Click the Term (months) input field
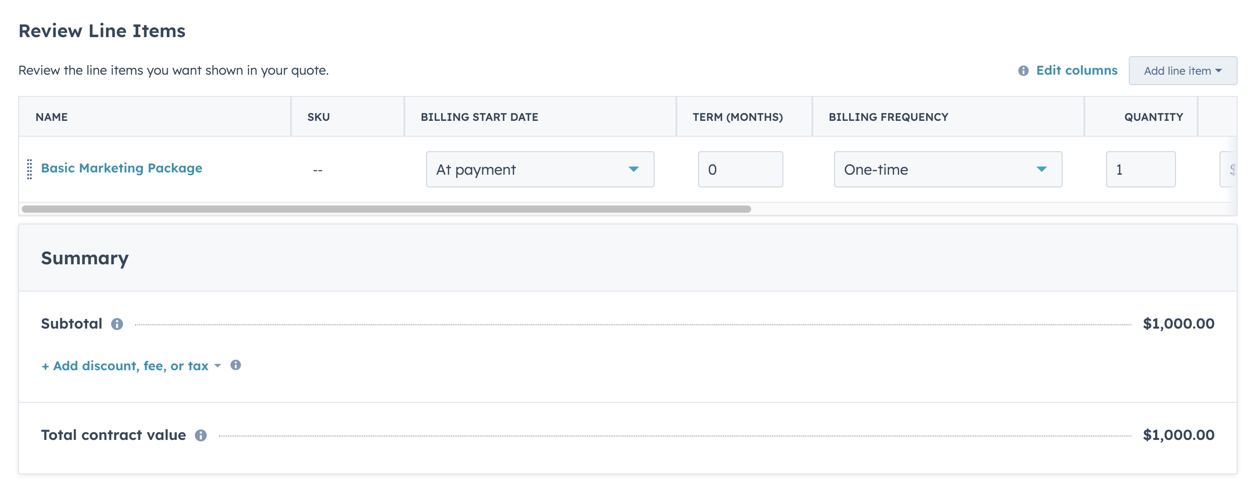 point(740,169)
